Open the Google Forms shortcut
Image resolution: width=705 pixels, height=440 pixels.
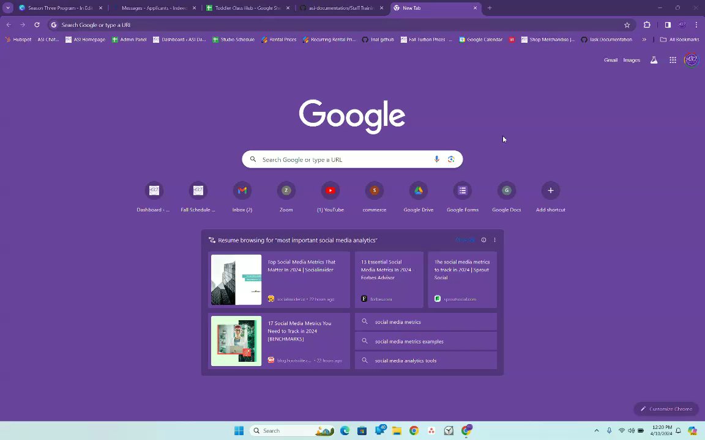tap(463, 197)
